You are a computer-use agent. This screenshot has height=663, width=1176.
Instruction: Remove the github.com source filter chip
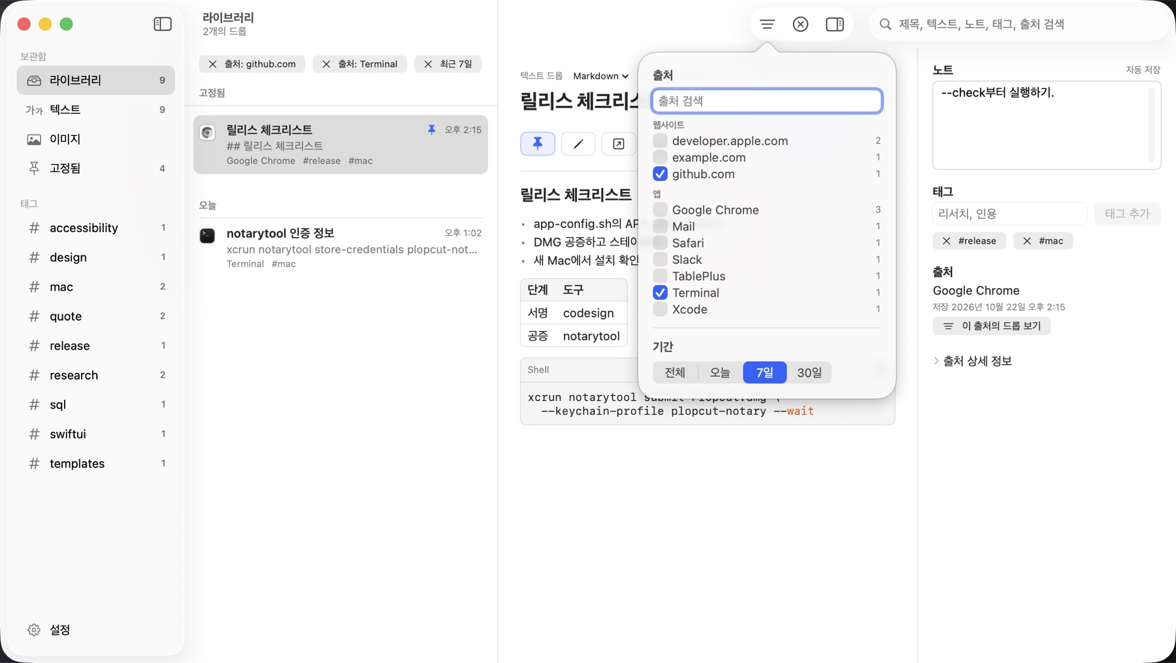tap(212, 64)
